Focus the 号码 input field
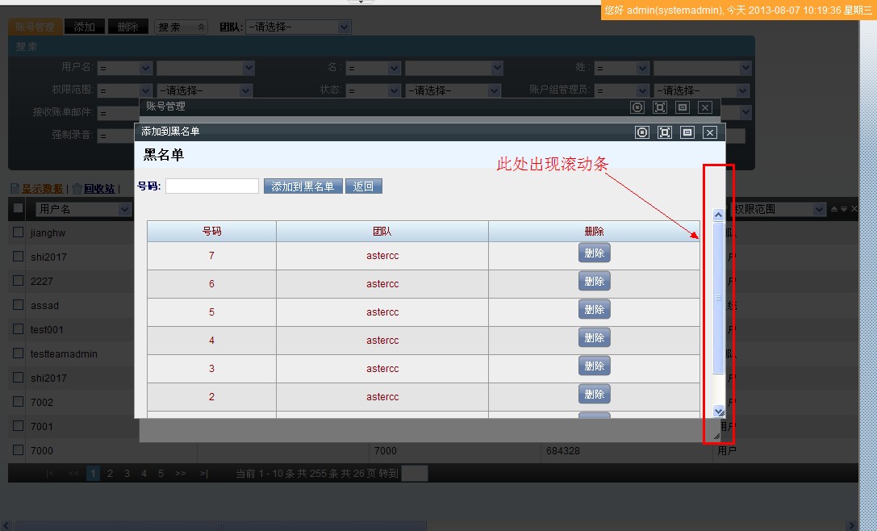This screenshot has width=877, height=531. click(x=212, y=186)
